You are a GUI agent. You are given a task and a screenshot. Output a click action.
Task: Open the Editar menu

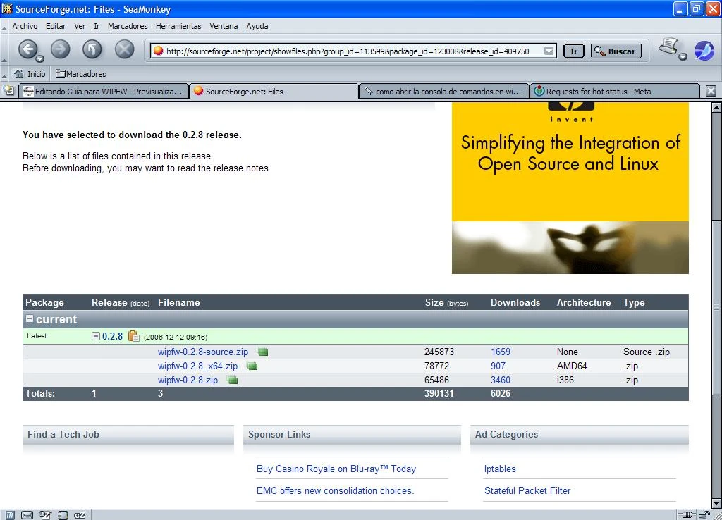tap(56, 26)
